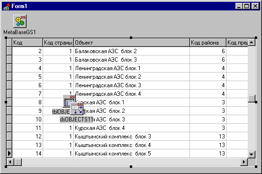Select the dsOBJECTS11 data source icon
Viewport: 262px width, 174px height.
click(x=77, y=109)
